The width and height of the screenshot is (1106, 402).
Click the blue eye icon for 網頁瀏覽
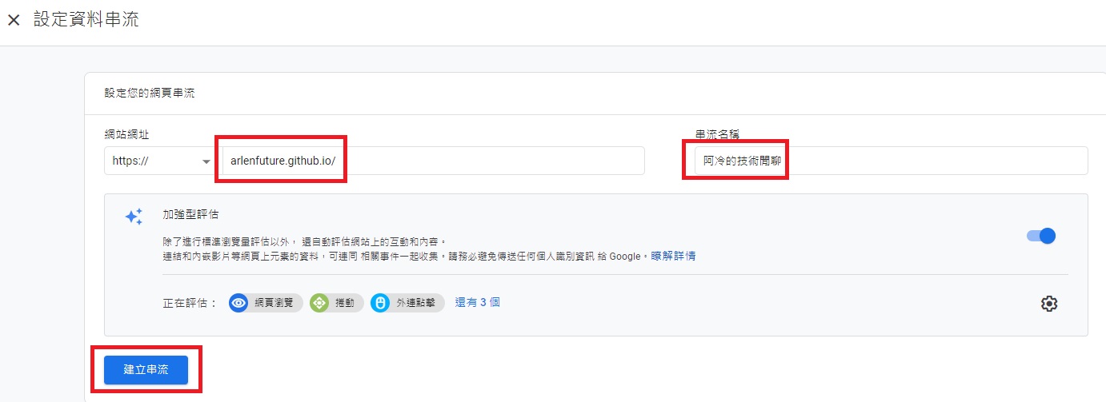[x=238, y=303]
